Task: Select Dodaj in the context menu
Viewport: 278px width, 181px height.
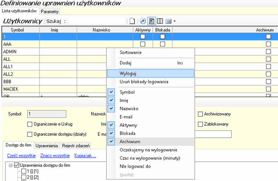Action: [151, 63]
